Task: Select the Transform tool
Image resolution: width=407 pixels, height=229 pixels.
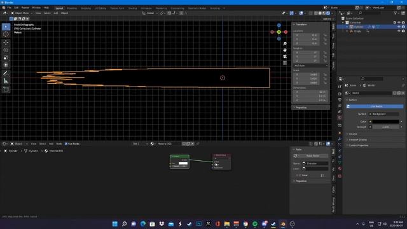Action: pos(6,65)
